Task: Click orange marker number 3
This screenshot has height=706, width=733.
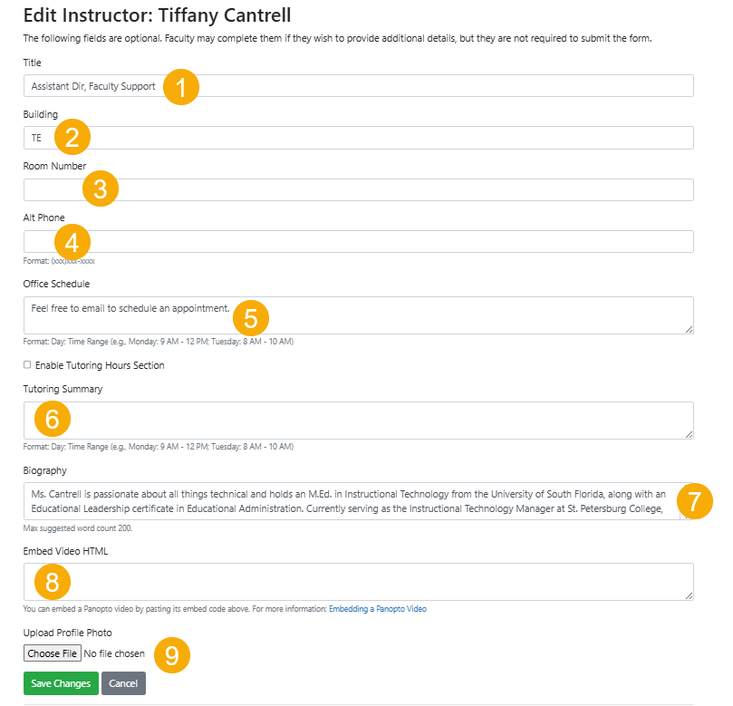Action: (x=101, y=189)
